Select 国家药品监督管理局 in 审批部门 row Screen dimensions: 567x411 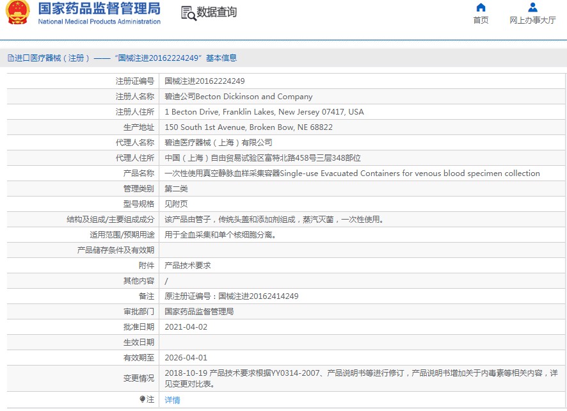199,312
